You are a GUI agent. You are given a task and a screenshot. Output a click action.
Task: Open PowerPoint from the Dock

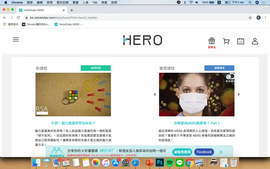point(150,162)
